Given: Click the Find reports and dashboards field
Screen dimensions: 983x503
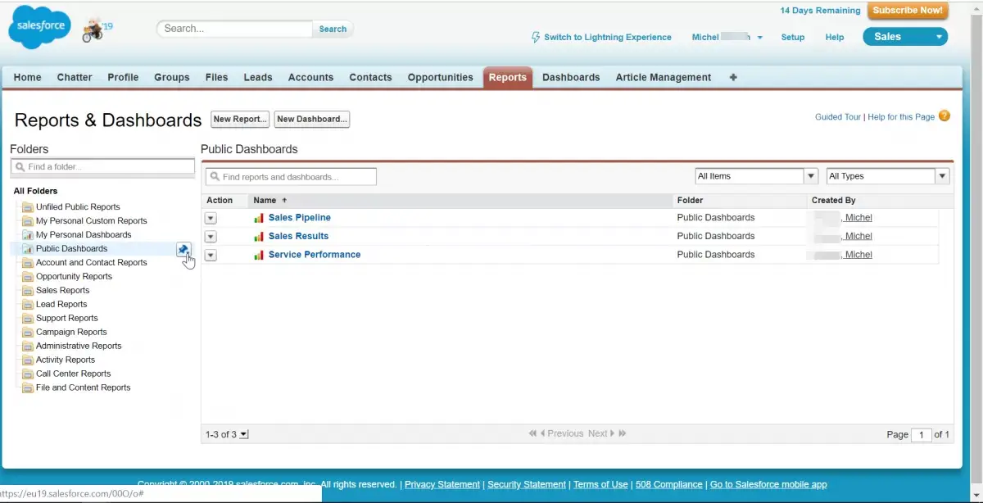Looking at the screenshot, I should (291, 177).
